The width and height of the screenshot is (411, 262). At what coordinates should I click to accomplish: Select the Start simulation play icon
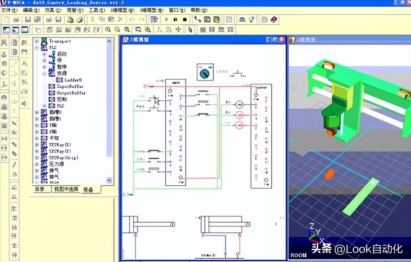(x=167, y=19)
